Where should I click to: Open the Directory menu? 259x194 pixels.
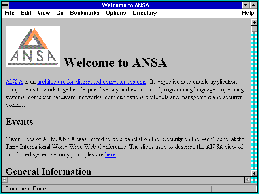coord(144,13)
